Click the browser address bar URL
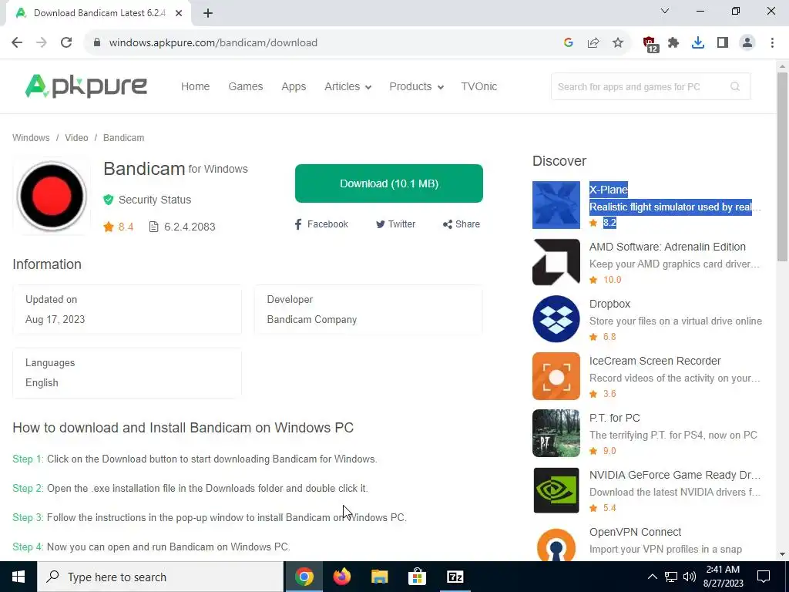This screenshot has height=592, width=789. 213,43
